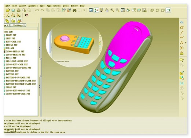Screen dimensions: 191x138
Task: Open the Tools menu
Action: [66, 6]
